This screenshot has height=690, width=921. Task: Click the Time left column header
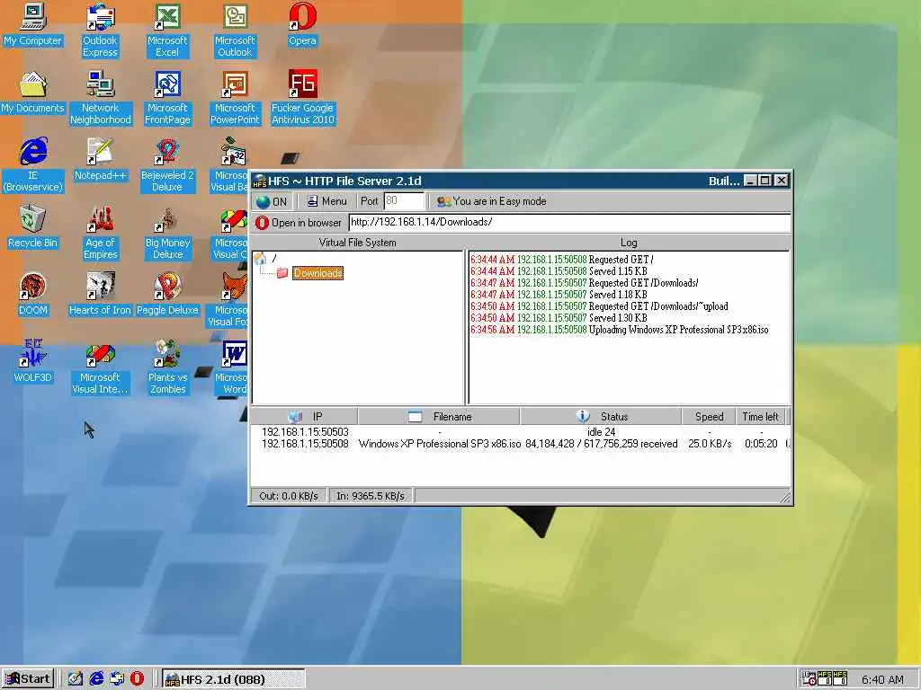click(x=760, y=417)
